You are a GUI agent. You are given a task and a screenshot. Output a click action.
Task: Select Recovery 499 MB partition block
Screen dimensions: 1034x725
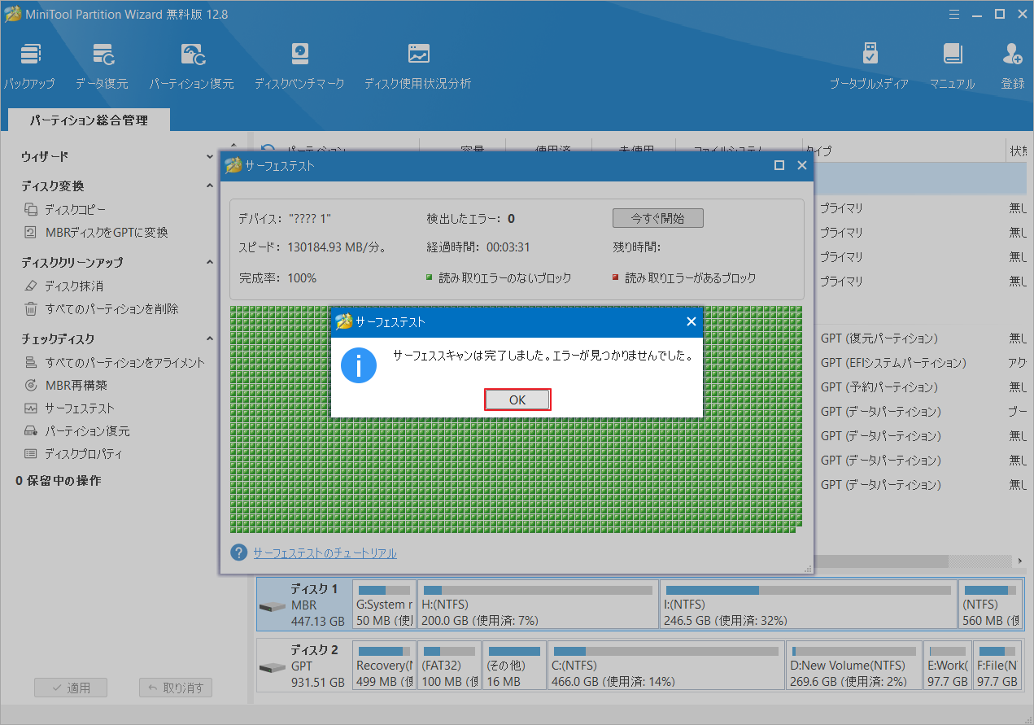pyautogui.click(x=384, y=665)
